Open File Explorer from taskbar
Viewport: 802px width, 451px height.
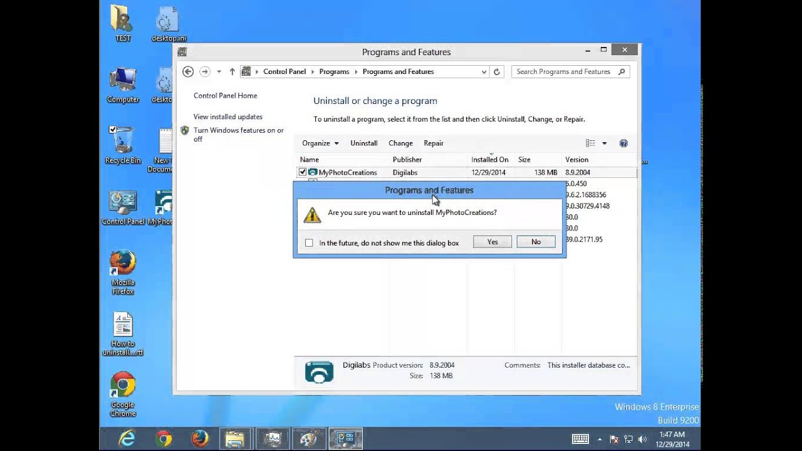pyautogui.click(x=235, y=439)
